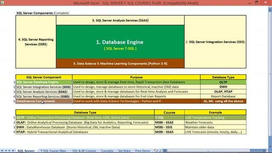
Task: Select '2. SQL Server Integration Services (SSIS)' block
Action: (x=215, y=42)
